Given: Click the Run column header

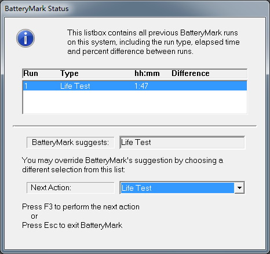Looking at the screenshot, I should (31, 74).
